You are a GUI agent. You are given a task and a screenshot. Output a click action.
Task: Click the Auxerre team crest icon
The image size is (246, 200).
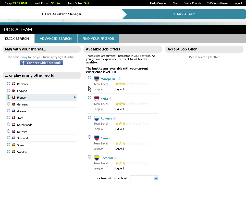[x=96, y=118]
